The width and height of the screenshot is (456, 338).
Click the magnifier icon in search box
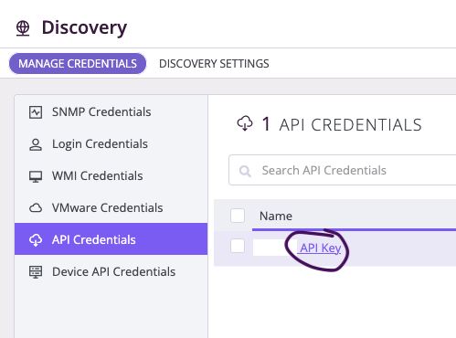click(245, 171)
